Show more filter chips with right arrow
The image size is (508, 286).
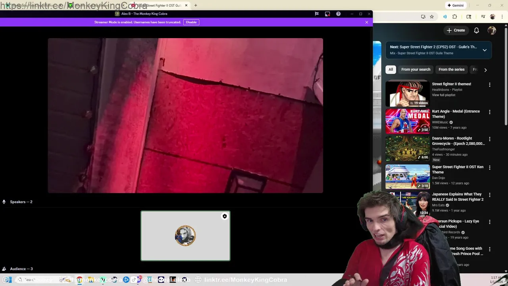click(485, 70)
